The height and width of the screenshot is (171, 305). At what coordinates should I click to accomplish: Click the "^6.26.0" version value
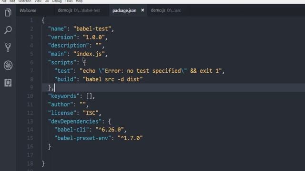pyautogui.click(x=110, y=130)
